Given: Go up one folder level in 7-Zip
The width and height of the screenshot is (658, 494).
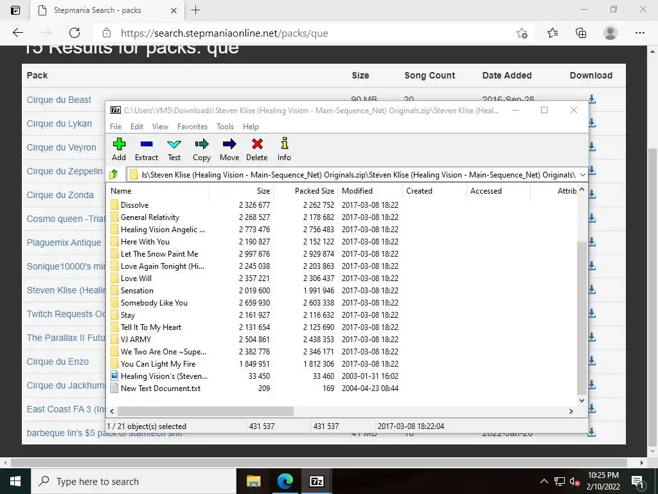Looking at the screenshot, I should [x=114, y=174].
